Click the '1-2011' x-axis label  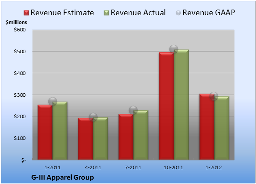(53, 167)
